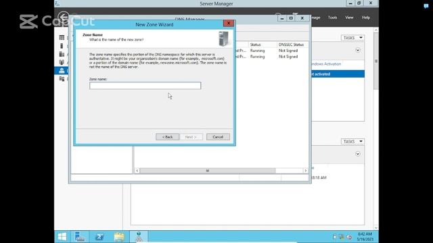Click DNS Manager horizontal scrollbar left arrow
This screenshot has width=433, height=243.
coord(137,171)
